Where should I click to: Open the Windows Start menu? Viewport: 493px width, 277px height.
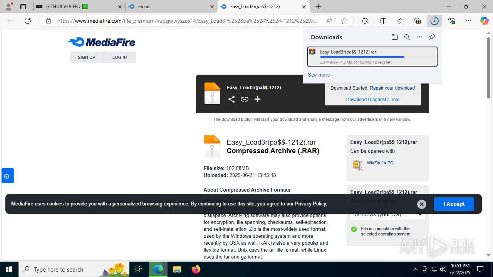coord(9,269)
